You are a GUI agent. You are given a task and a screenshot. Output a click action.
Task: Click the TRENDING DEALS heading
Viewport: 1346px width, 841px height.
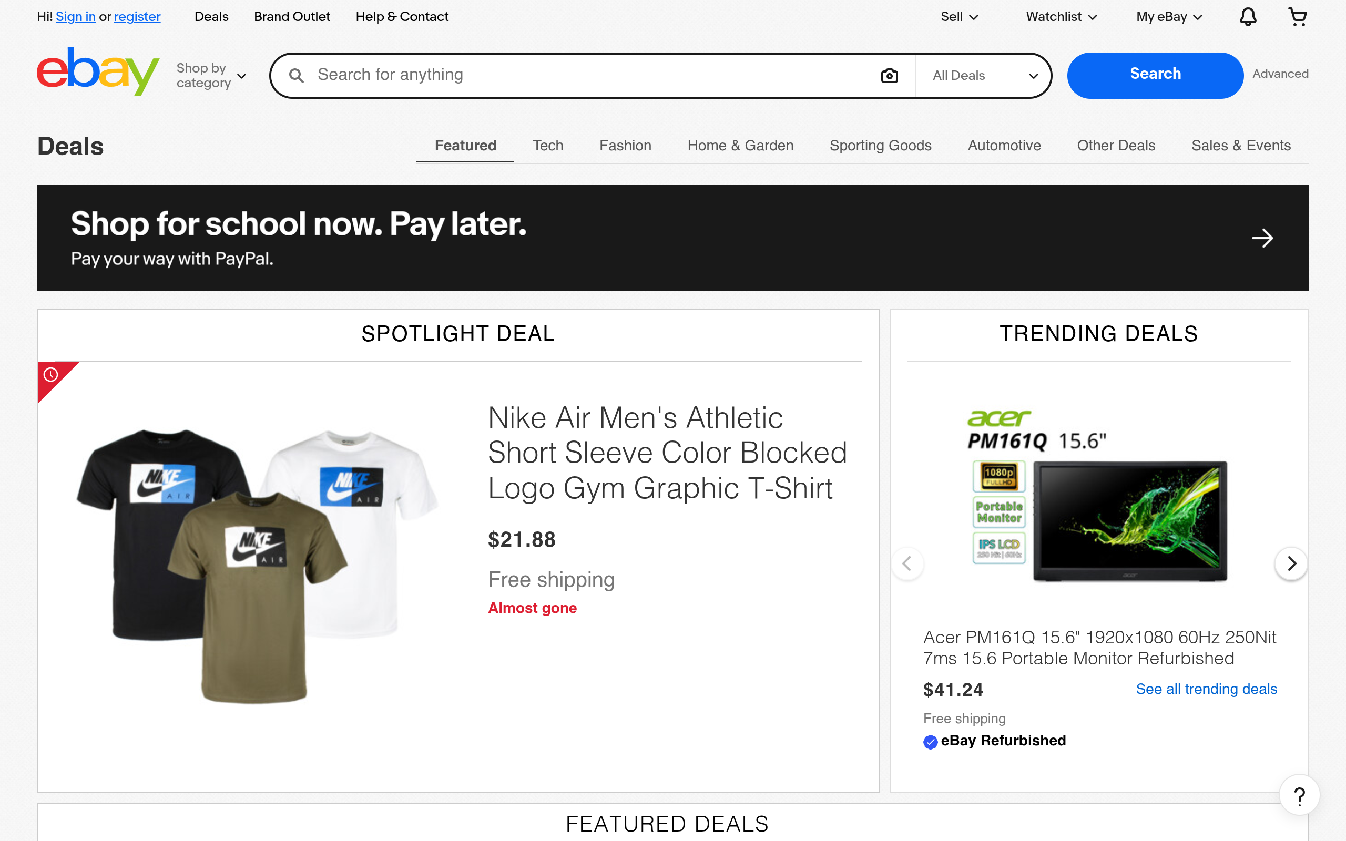coord(1099,334)
